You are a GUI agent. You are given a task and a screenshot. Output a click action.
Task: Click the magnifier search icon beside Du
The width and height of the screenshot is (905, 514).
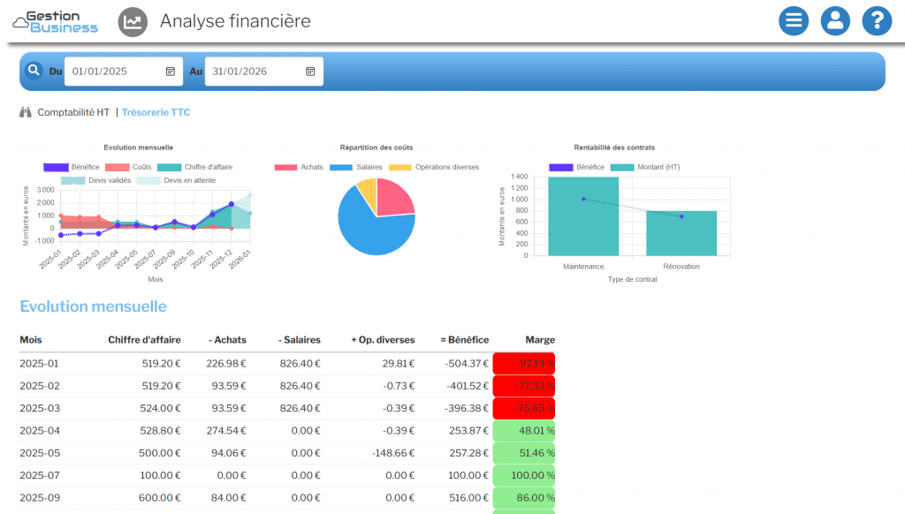click(34, 71)
